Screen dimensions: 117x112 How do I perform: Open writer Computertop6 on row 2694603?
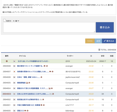point(72,94)
